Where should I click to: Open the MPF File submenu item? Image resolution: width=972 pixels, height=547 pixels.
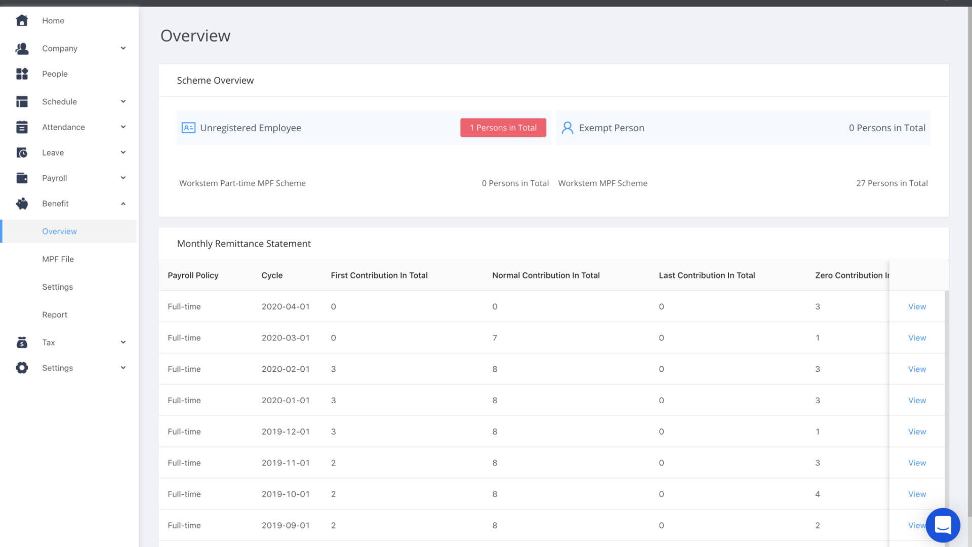pyautogui.click(x=58, y=259)
